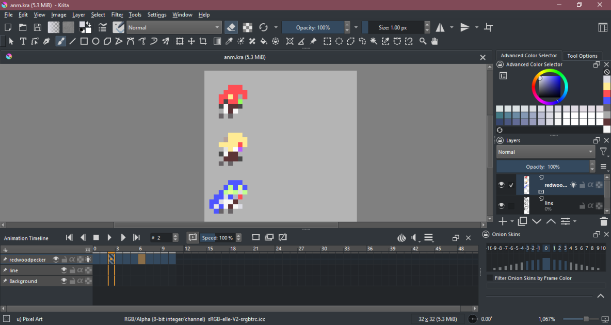Select the Move tool
This screenshot has height=325, width=611.
(x=191, y=41)
